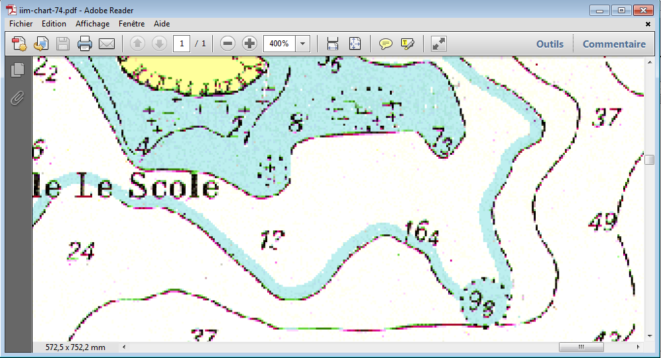Image resolution: width=661 pixels, height=358 pixels.
Task: Zoom in with the plus button
Action: click(x=249, y=44)
